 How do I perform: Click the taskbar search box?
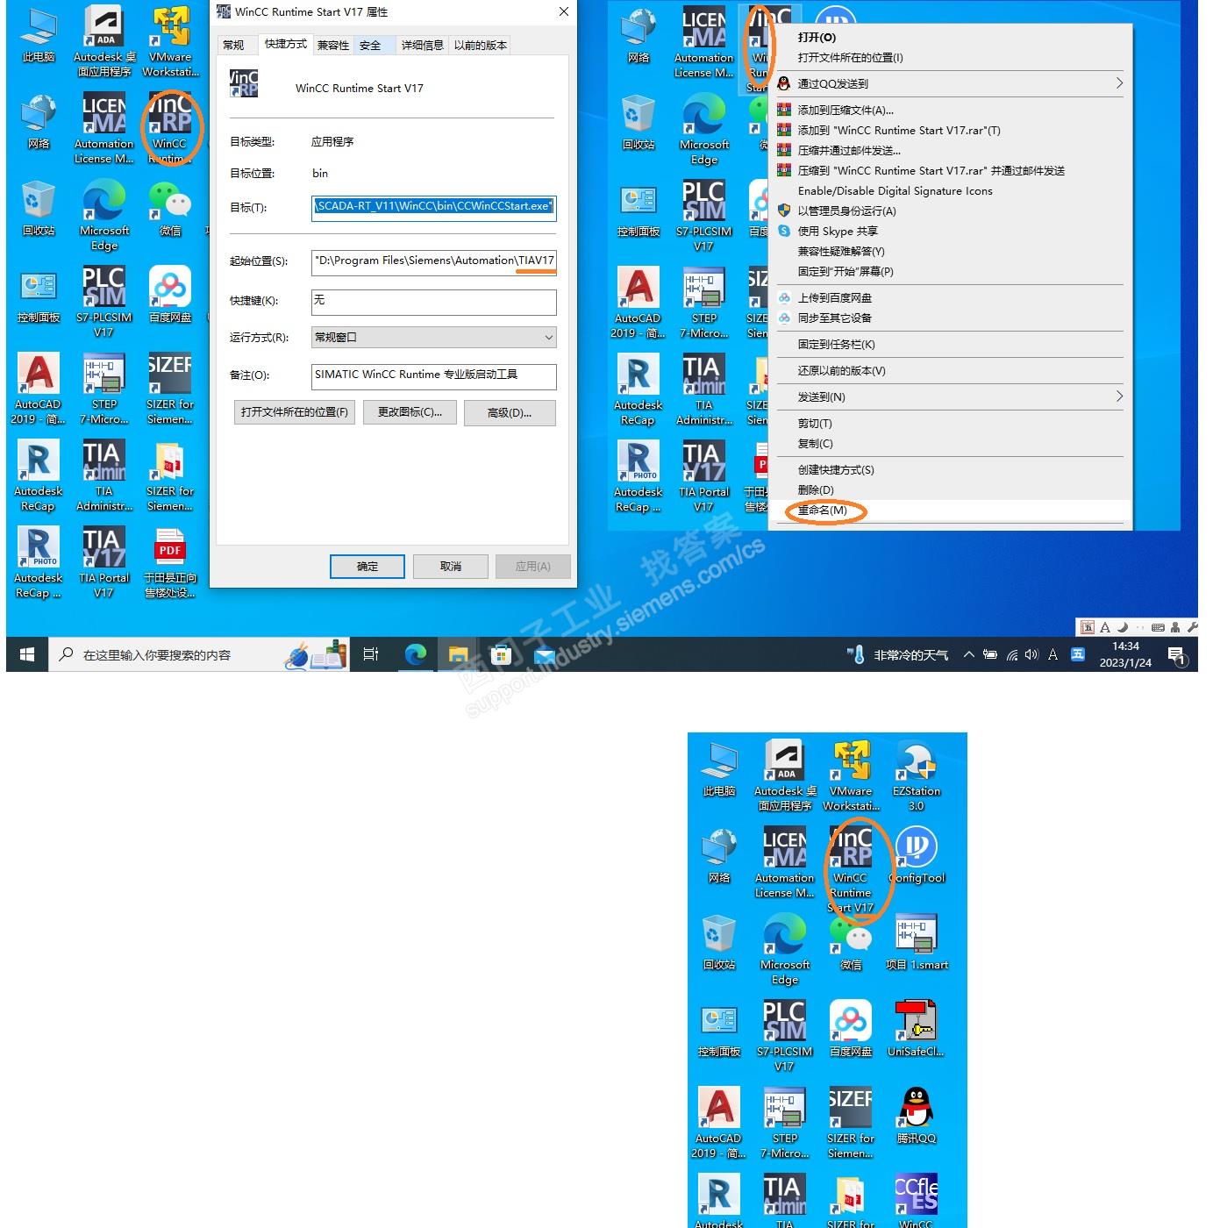pyautogui.click(x=199, y=654)
